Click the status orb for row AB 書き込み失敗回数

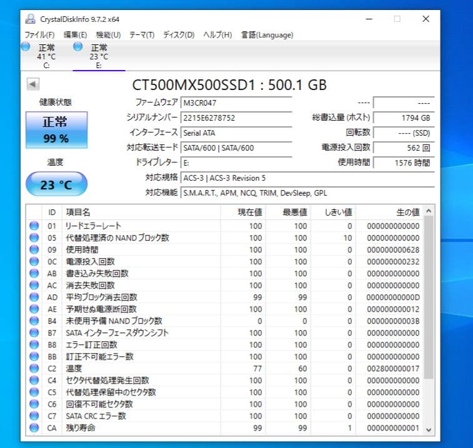pos(34,273)
